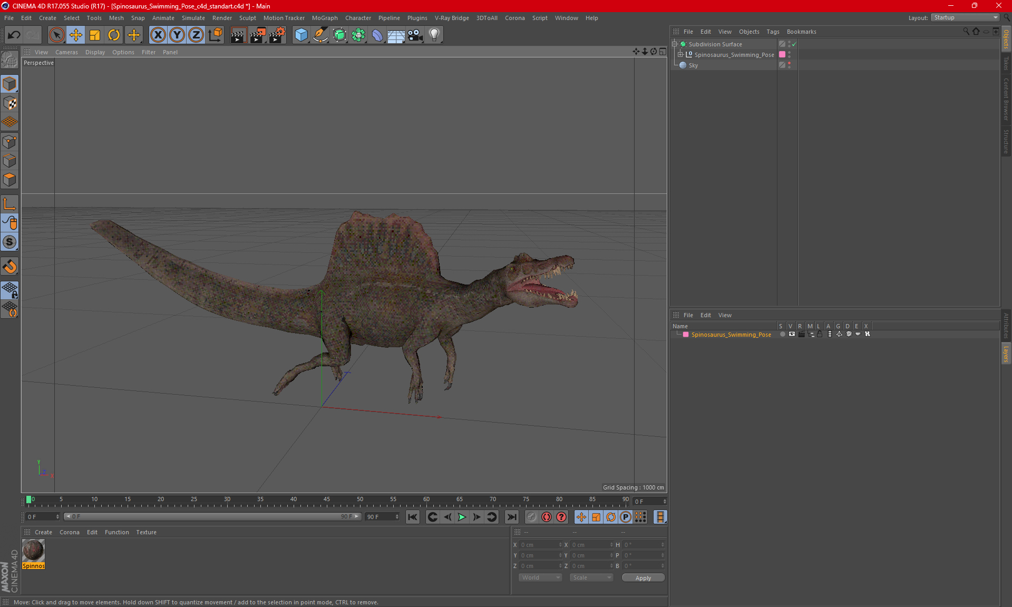Expand the Spinosaurus_Swimming_Pose object
Image resolution: width=1012 pixels, height=607 pixels.
pos(680,54)
